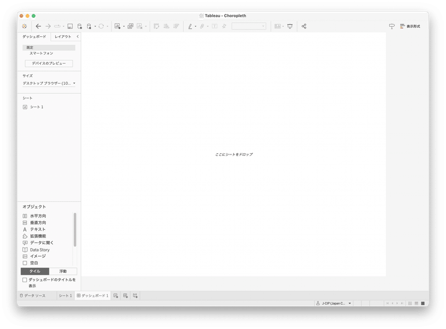Select シート 1 in sheets list
Viewport: 446px width, 329px height.
(33, 107)
